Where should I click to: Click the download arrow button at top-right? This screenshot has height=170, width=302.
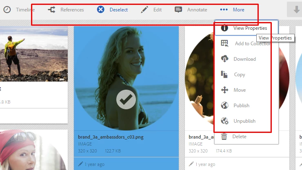[x=296, y=9]
